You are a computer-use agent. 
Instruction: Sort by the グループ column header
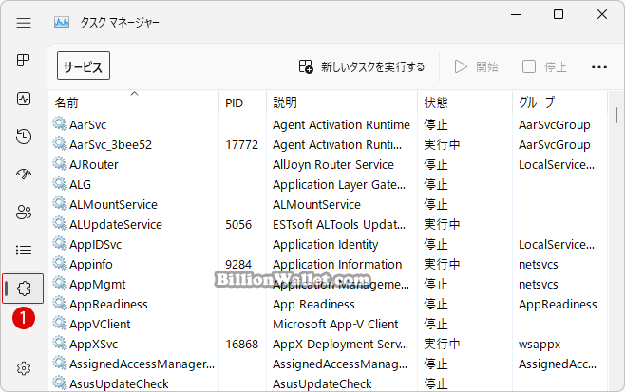tap(559, 103)
